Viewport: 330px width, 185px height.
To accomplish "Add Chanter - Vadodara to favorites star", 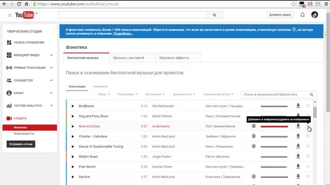I will (308, 136).
